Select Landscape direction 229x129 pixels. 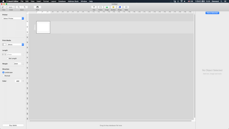tap(3, 72)
